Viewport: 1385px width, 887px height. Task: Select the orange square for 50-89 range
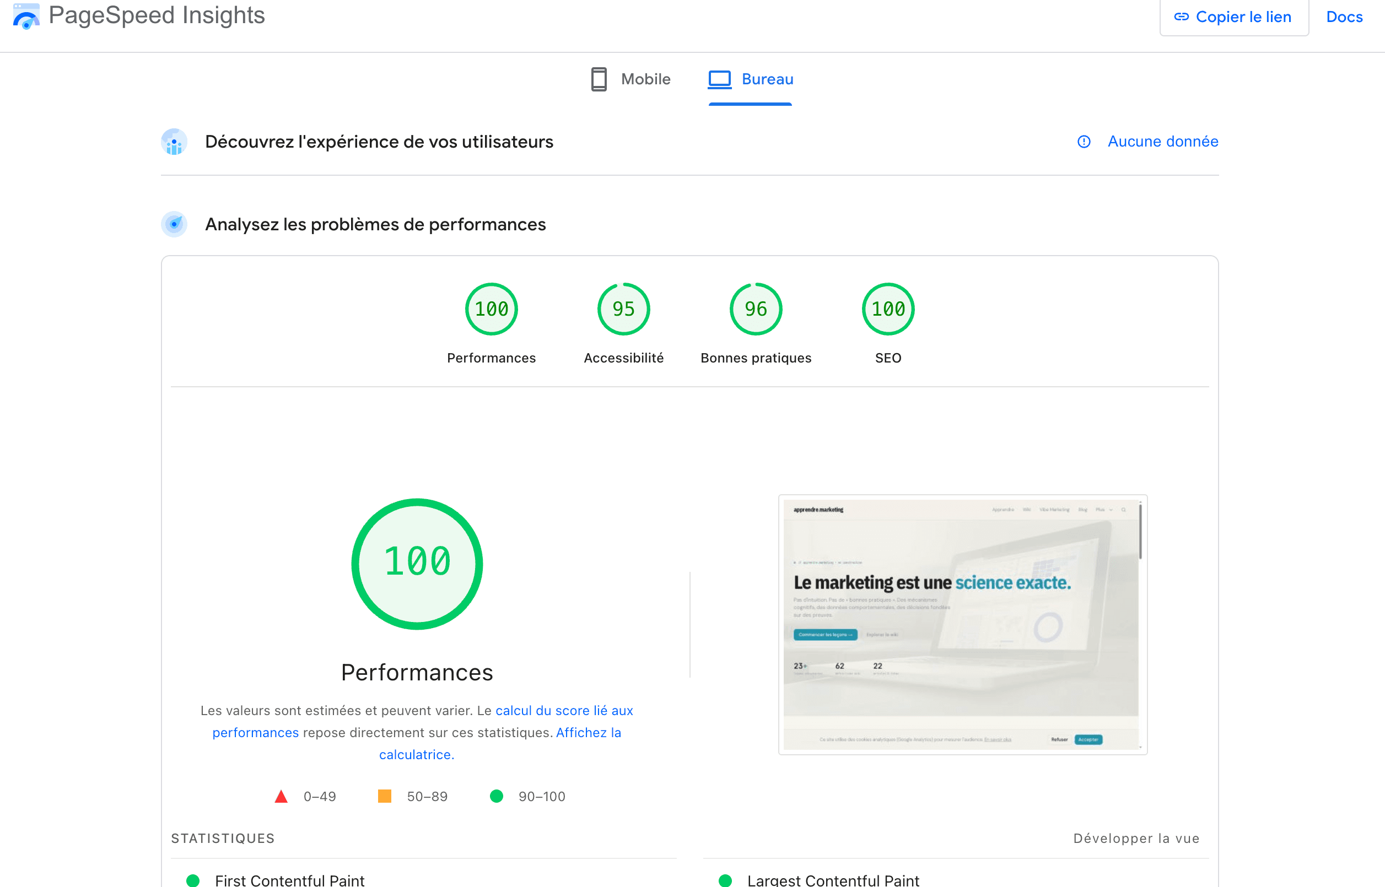pos(384,797)
